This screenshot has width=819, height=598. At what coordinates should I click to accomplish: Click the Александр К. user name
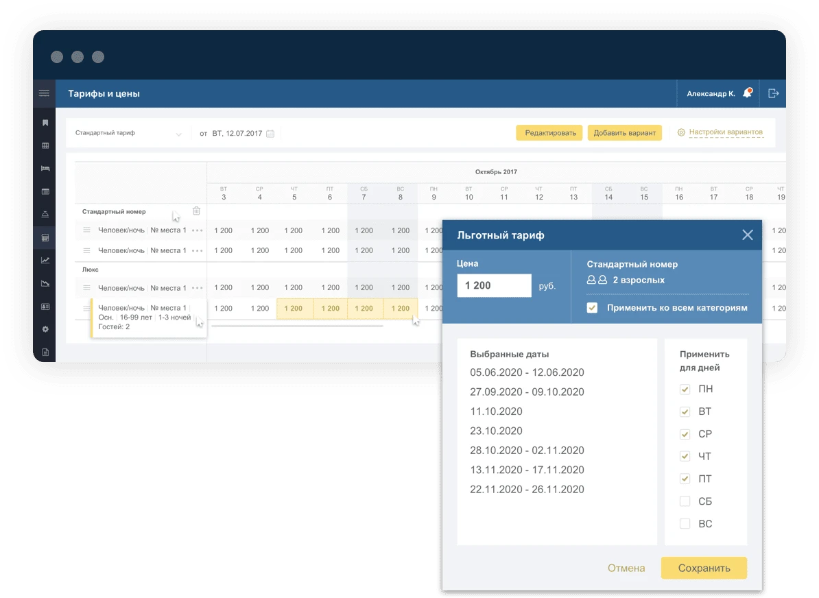click(x=711, y=93)
